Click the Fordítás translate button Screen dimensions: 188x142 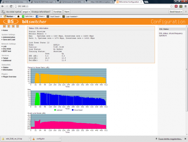[x=58, y=12]
